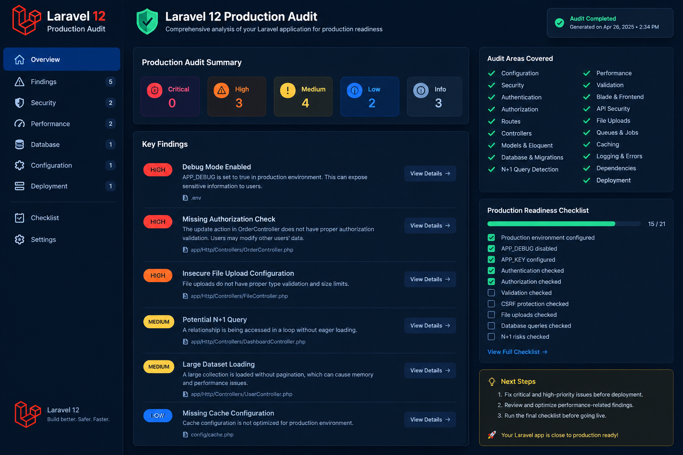
Task: Click the FileController.php file icon
Action: (185, 296)
